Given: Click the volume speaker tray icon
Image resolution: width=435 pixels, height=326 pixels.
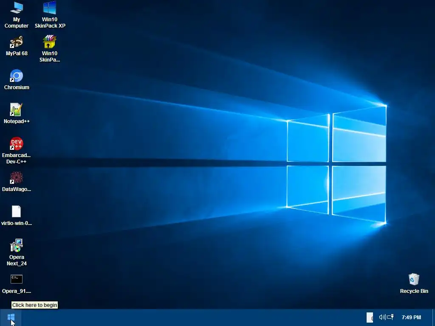Looking at the screenshot, I should [x=382, y=317].
